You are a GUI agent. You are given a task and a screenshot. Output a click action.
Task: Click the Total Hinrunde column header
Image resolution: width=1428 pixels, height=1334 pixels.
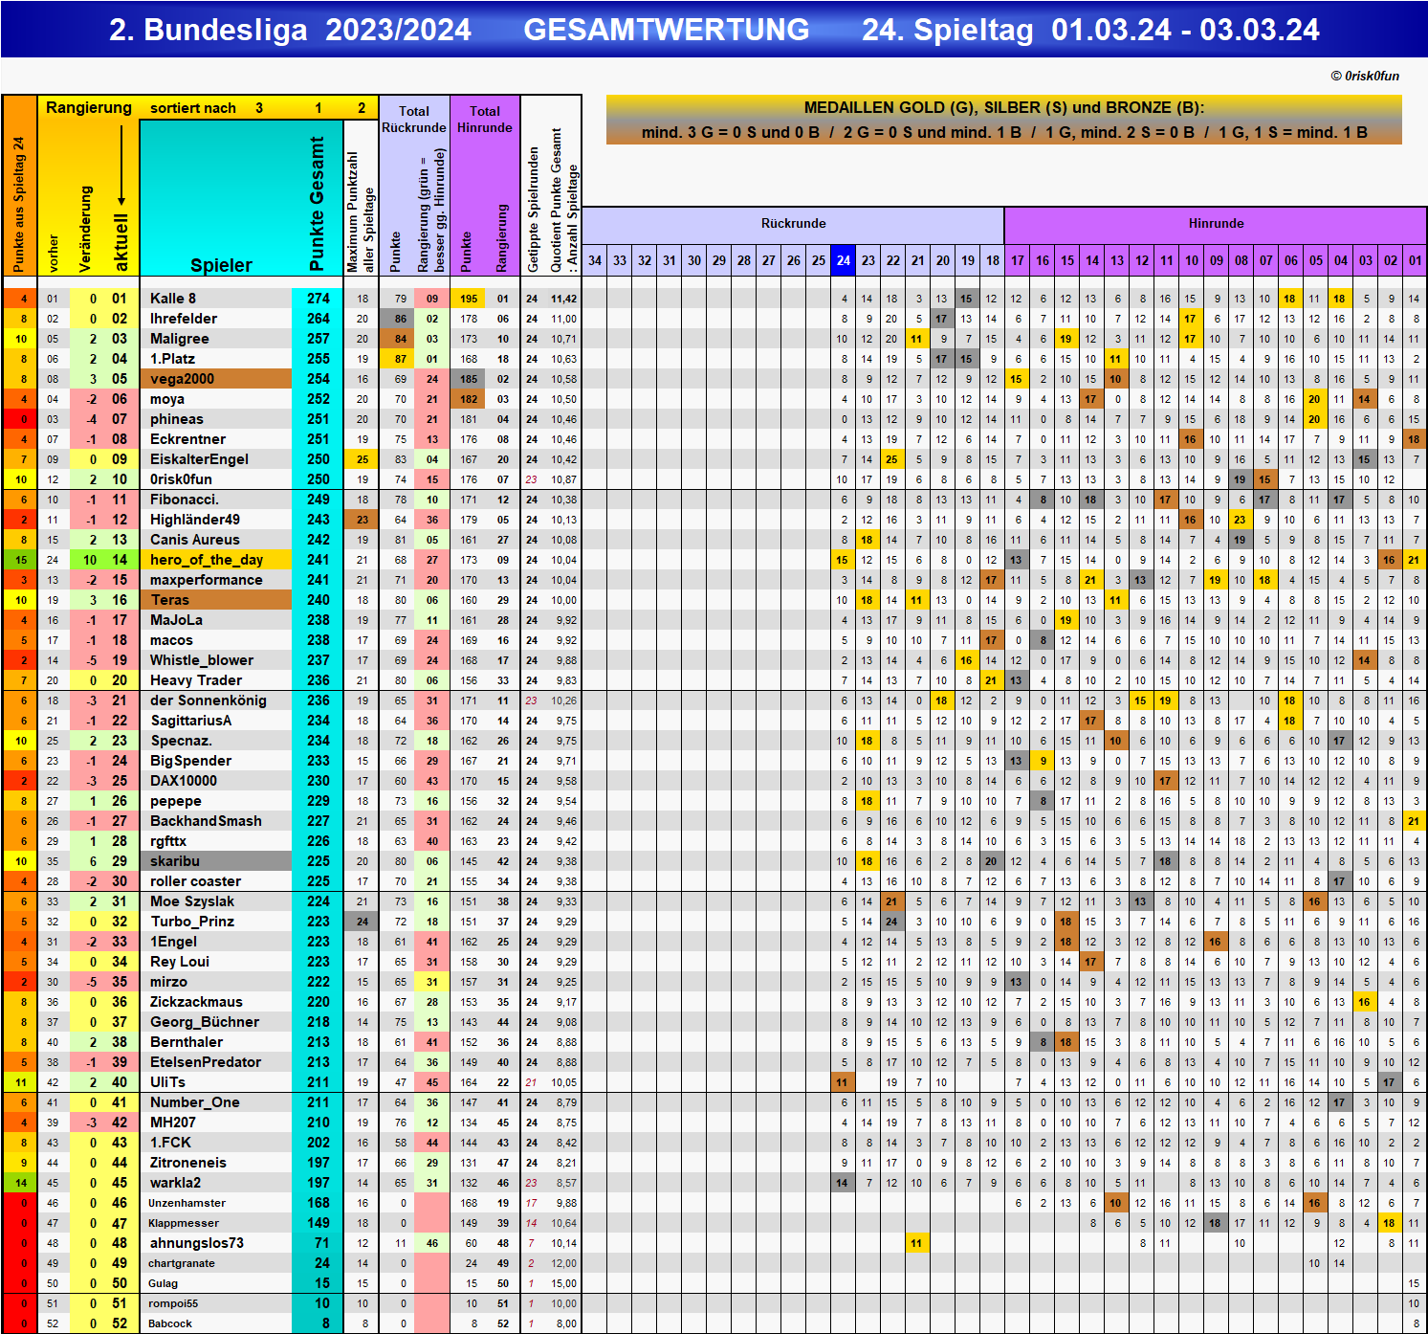coord(485,120)
